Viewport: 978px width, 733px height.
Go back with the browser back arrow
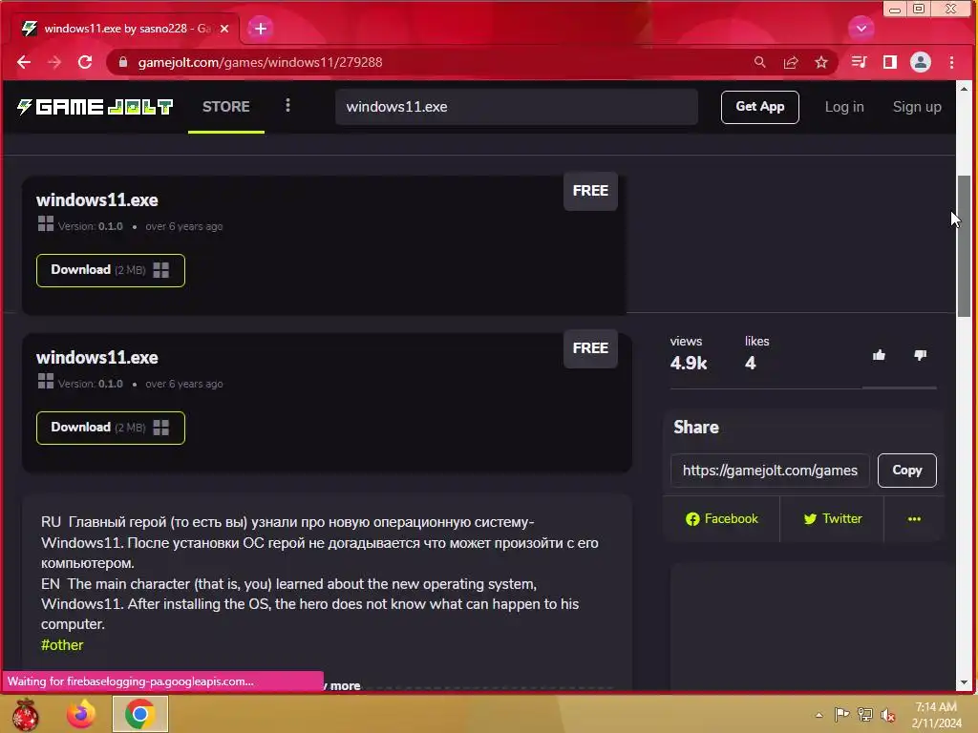[24, 62]
